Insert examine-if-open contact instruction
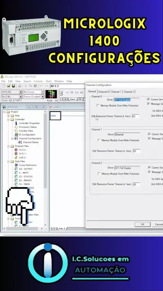Viewport: 163px width, 291px height. tap(81, 92)
